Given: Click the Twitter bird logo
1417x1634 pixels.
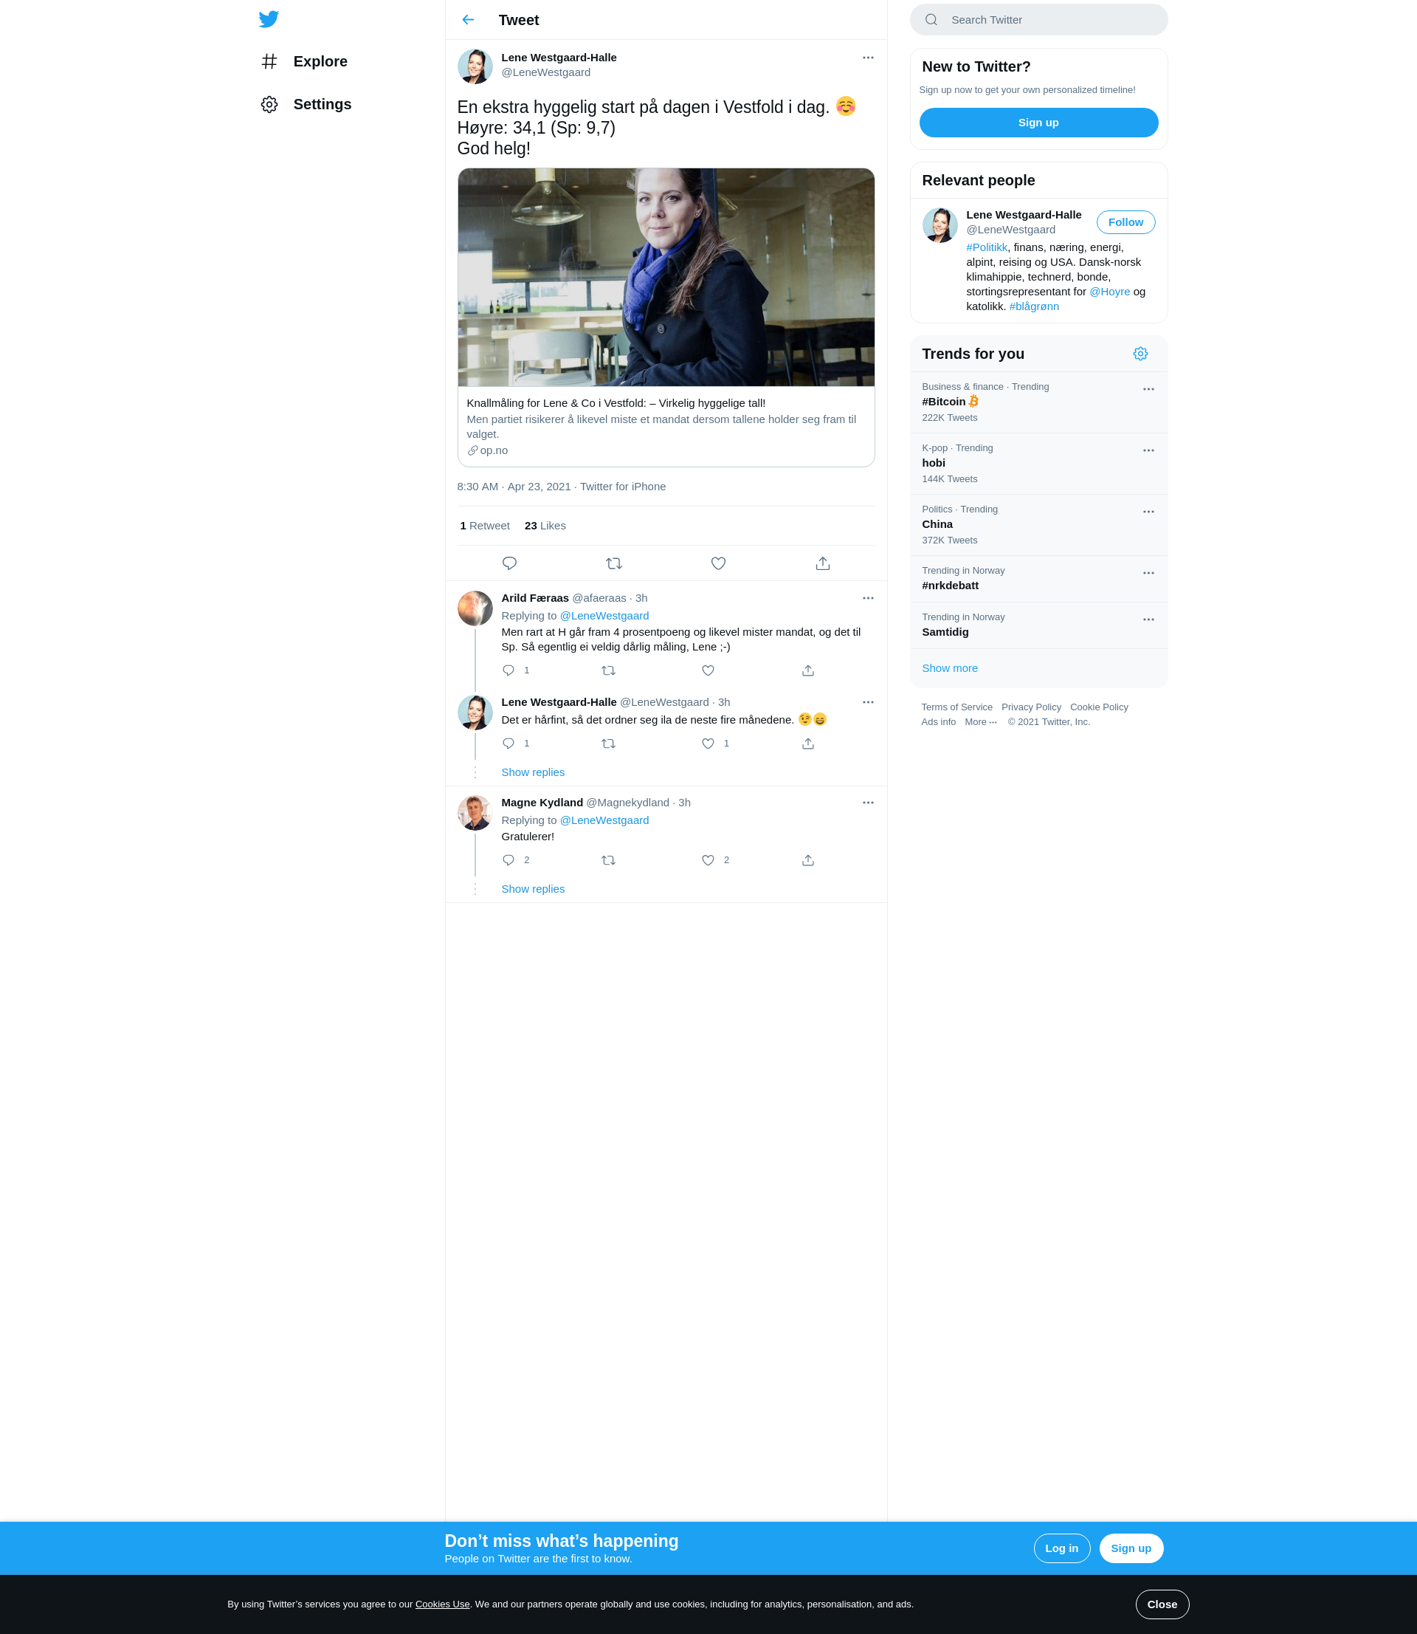Looking at the screenshot, I should (x=269, y=19).
